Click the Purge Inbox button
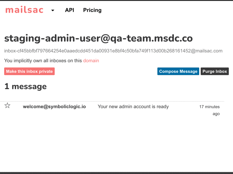The width and height of the screenshot is (233, 174). (x=215, y=71)
